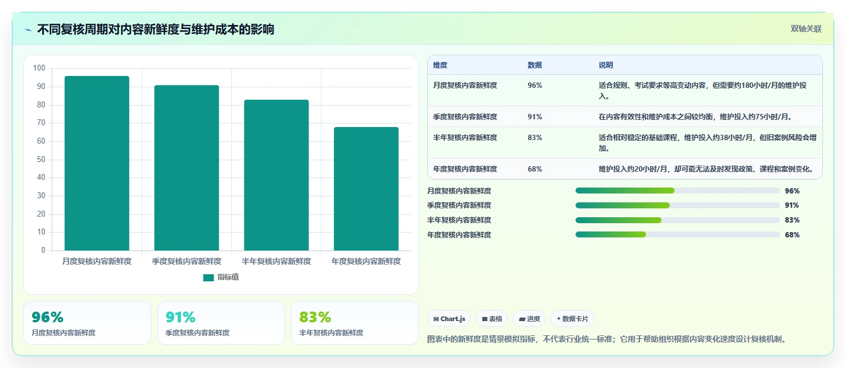Click the 96% progress bar for 月度复核
Screen dimensions: 846x368
click(678, 191)
